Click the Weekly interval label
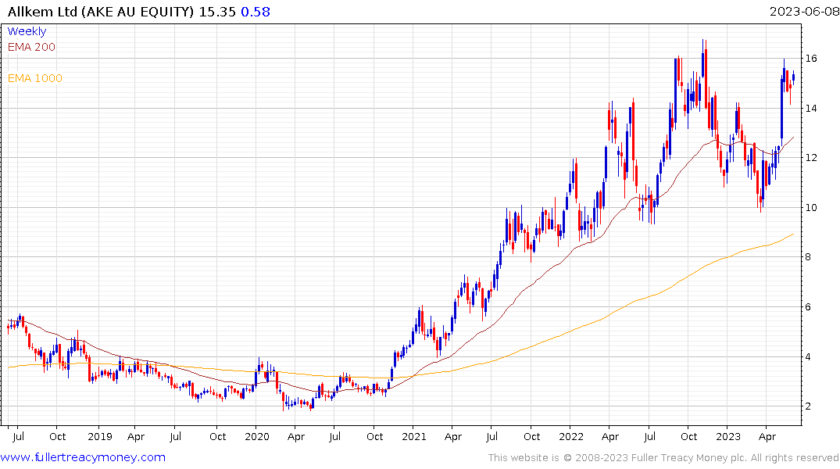 point(27,31)
